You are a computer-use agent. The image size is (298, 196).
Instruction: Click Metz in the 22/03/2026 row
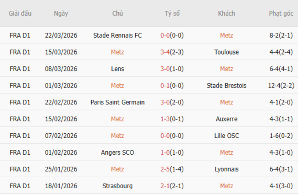(x=226, y=35)
